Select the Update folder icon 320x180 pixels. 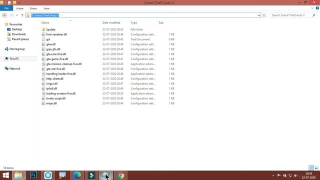pos(43,29)
